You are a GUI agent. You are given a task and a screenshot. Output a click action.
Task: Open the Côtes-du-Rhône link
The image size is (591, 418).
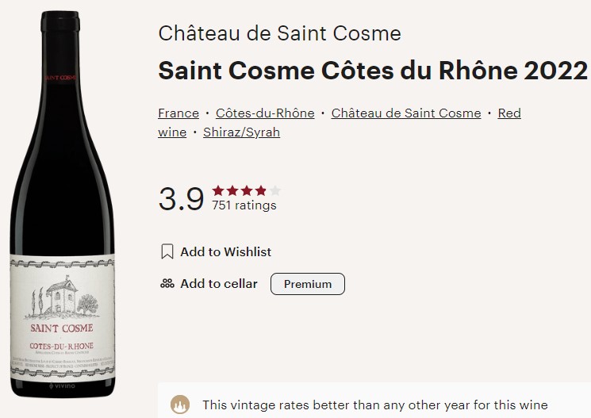click(x=265, y=113)
